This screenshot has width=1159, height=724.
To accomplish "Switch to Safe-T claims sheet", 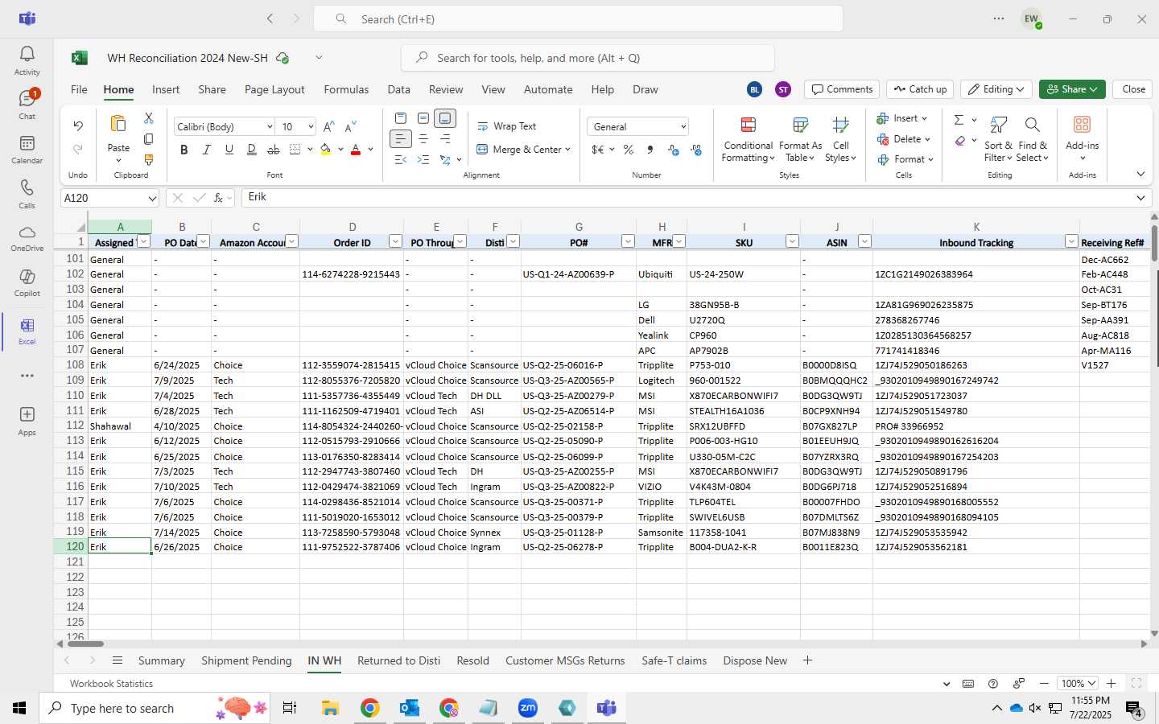I will click(674, 660).
